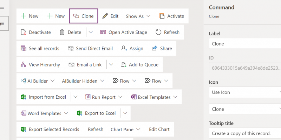Select the Import from Excel icon
The width and height of the screenshot is (281, 140).
(x=24, y=97)
